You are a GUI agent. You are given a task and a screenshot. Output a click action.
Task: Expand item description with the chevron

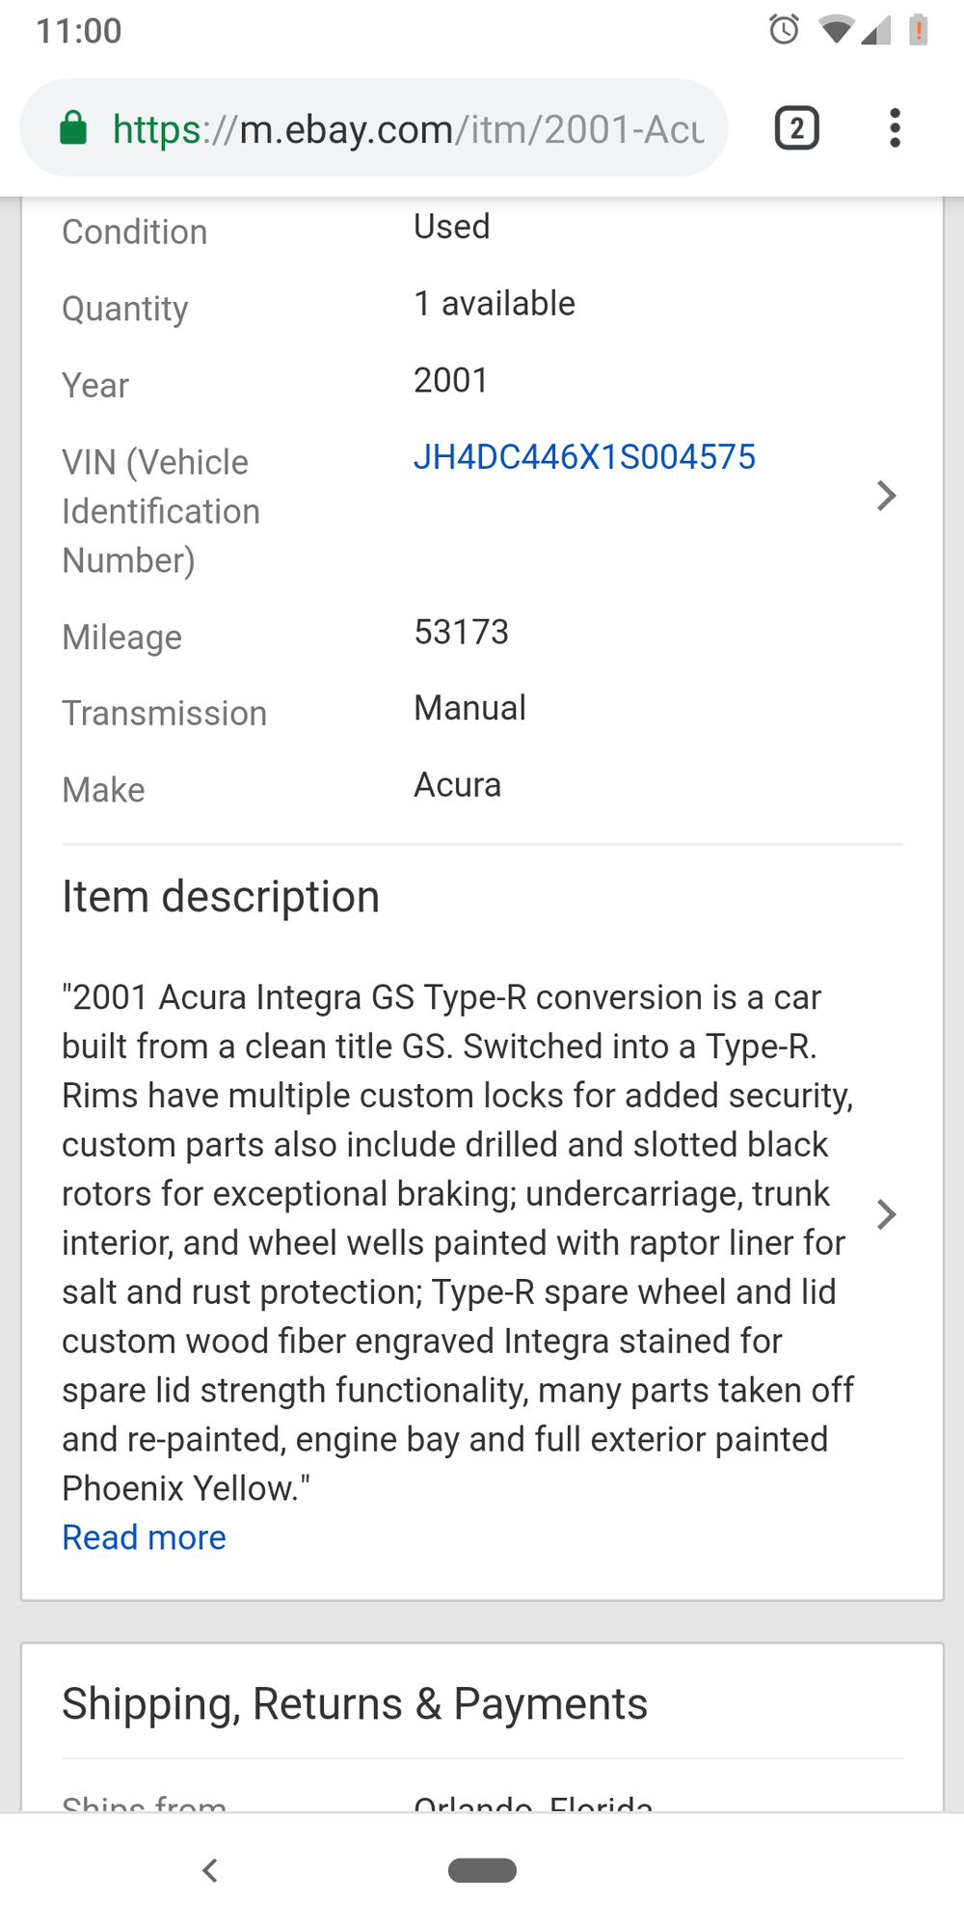pos(886,1214)
